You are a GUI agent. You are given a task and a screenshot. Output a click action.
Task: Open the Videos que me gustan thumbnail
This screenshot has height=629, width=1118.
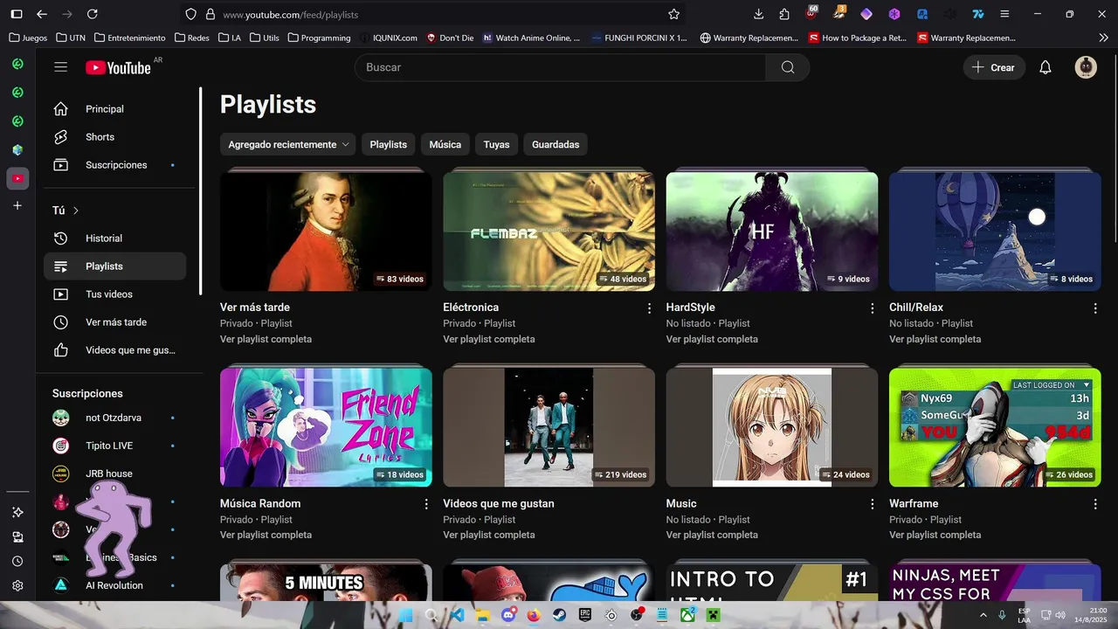point(549,426)
